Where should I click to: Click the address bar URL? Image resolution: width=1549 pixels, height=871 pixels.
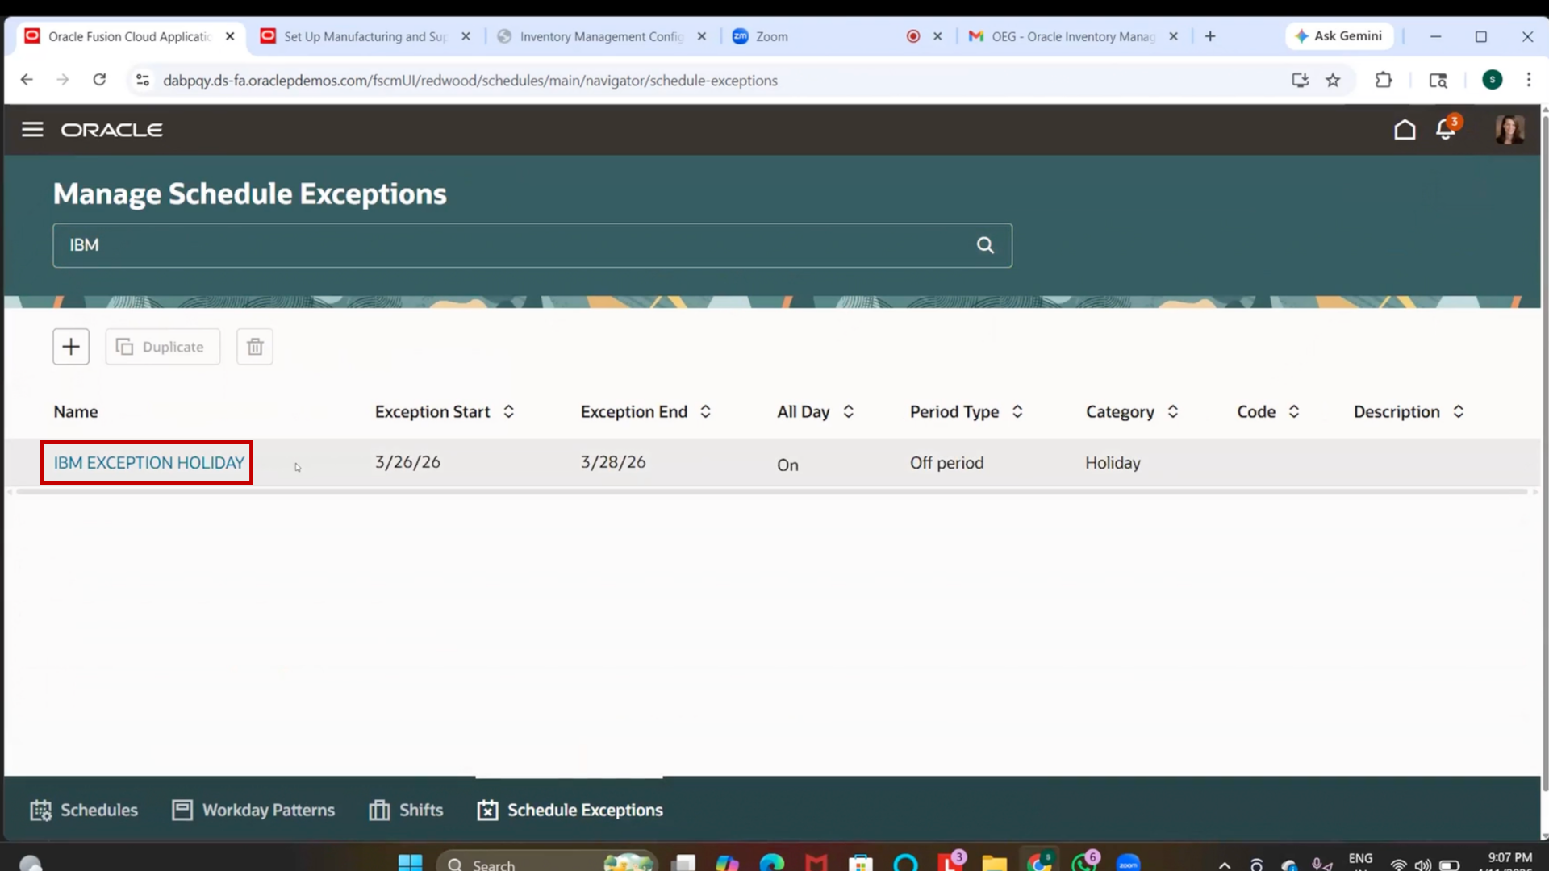coord(470,81)
